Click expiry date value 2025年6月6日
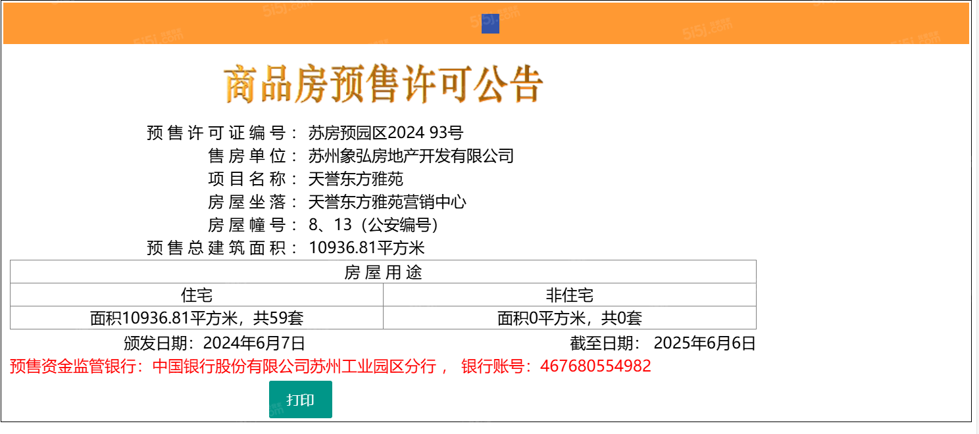 point(705,343)
